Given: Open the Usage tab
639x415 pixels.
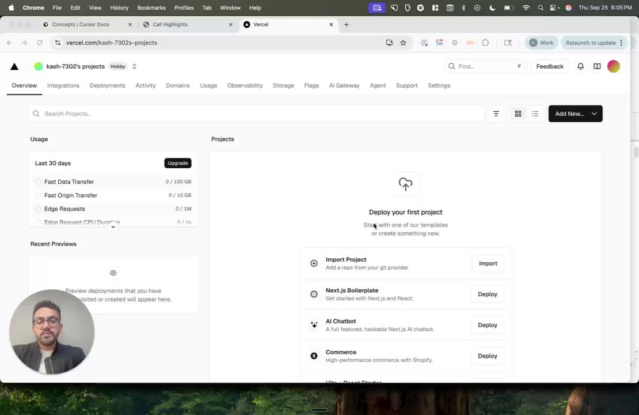Looking at the screenshot, I should [x=208, y=86].
